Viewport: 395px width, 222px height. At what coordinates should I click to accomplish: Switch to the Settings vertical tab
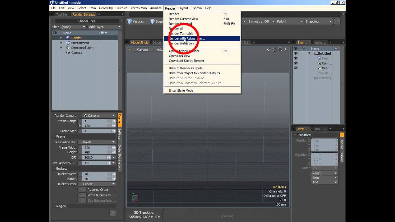[120, 134]
